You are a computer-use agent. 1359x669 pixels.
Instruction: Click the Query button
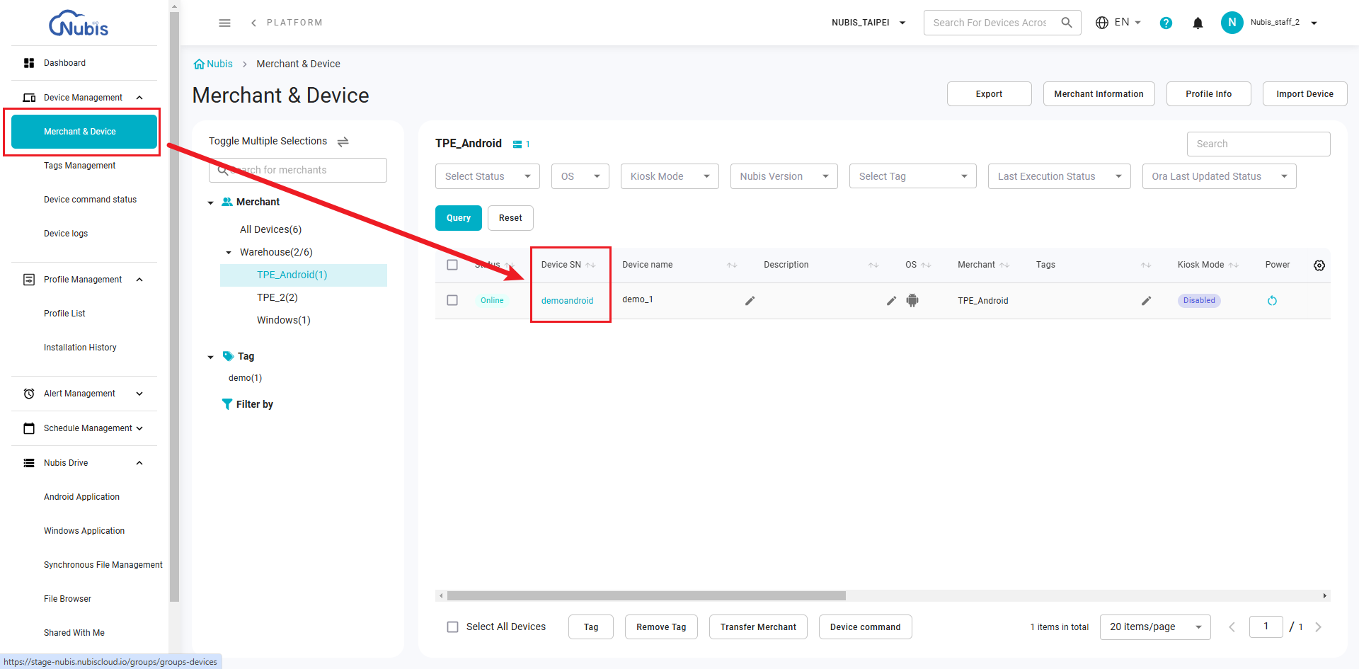pos(459,218)
